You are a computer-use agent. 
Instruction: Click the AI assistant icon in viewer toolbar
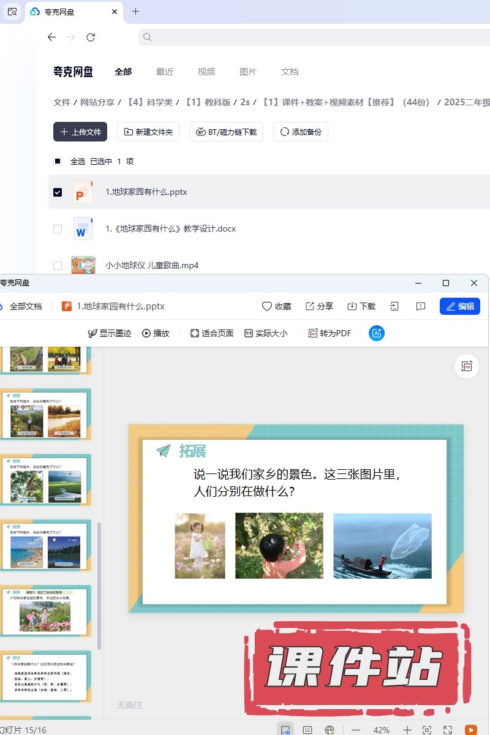[377, 333]
